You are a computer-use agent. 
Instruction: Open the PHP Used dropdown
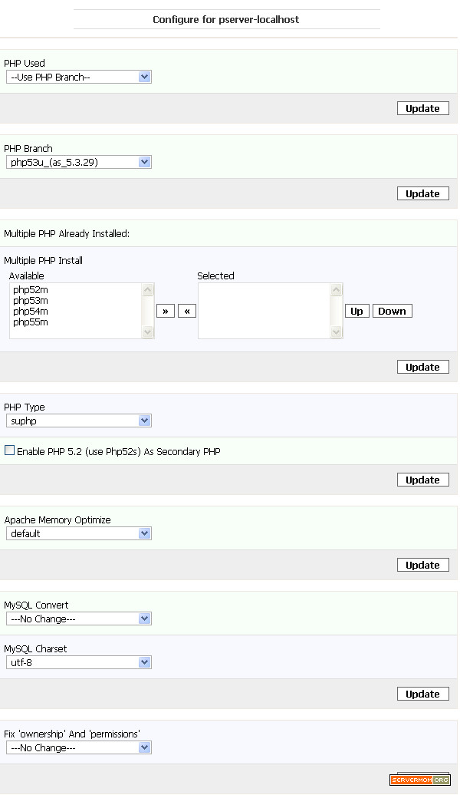tap(78, 77)
